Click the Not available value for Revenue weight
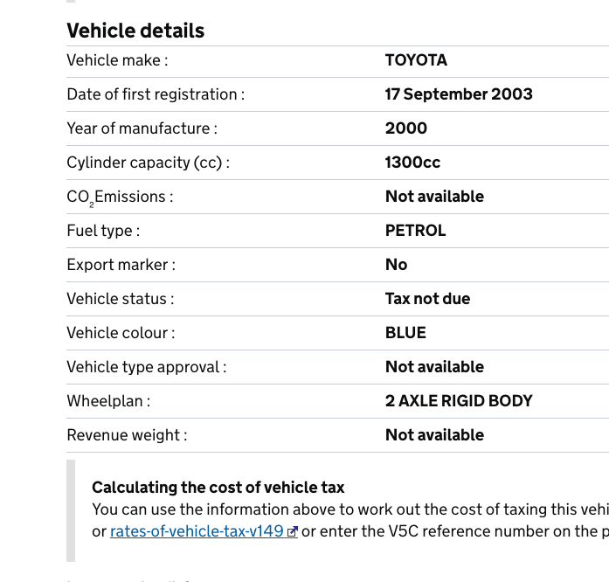 pos(434,435)
